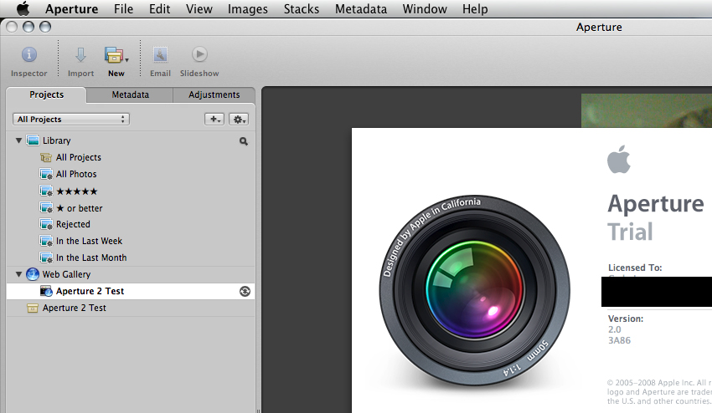Click the Email toolbar button
The width and height of the screenshot is (712, 413).
pyautogui.click(x=160, y=62)
